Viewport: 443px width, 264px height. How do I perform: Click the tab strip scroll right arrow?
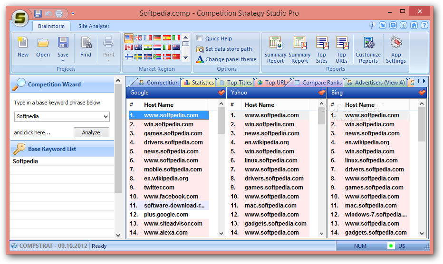(x=424, y=81)
